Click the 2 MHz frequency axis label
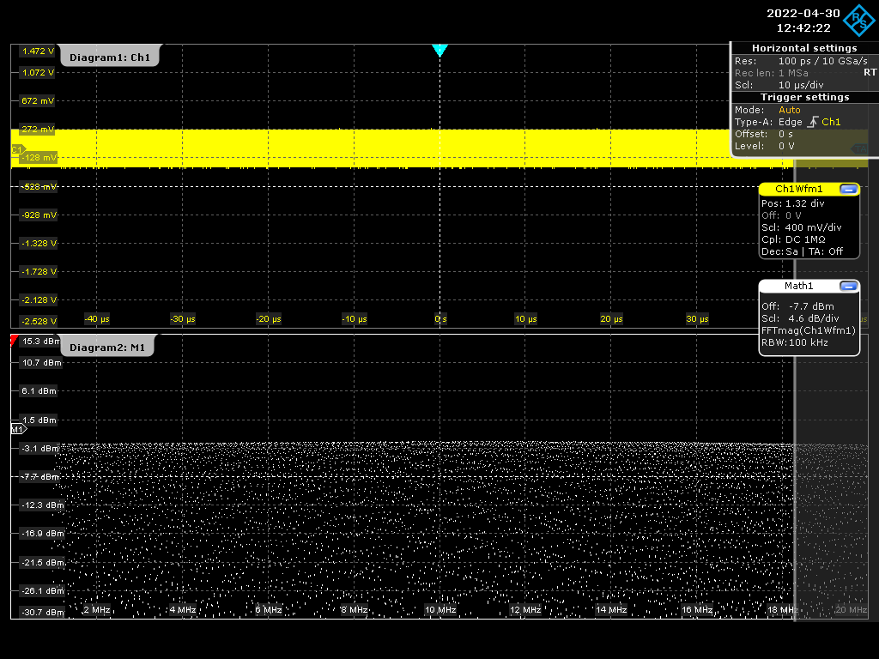Screen dimensions: 879x659 97,610
